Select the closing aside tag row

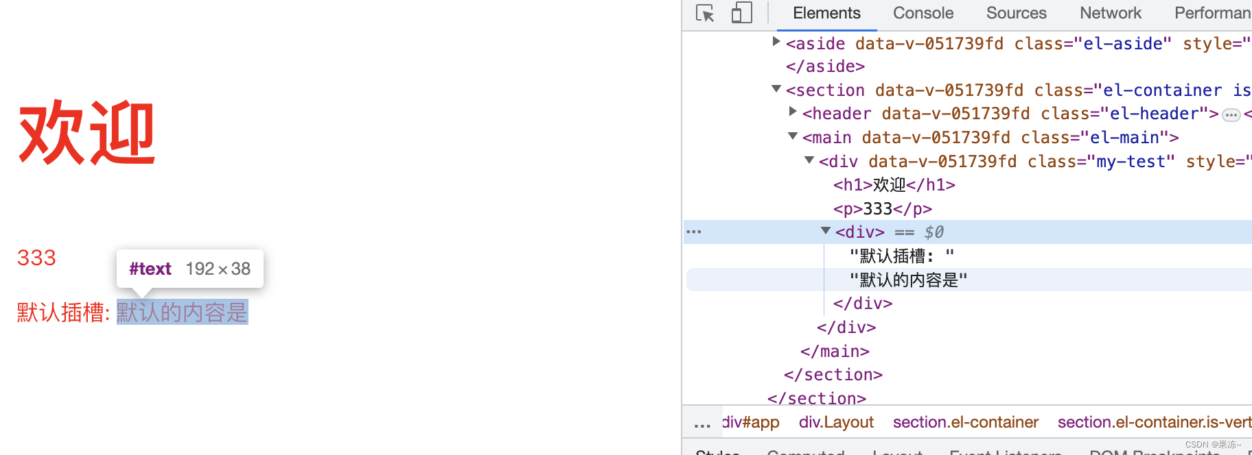pos(825,66)
